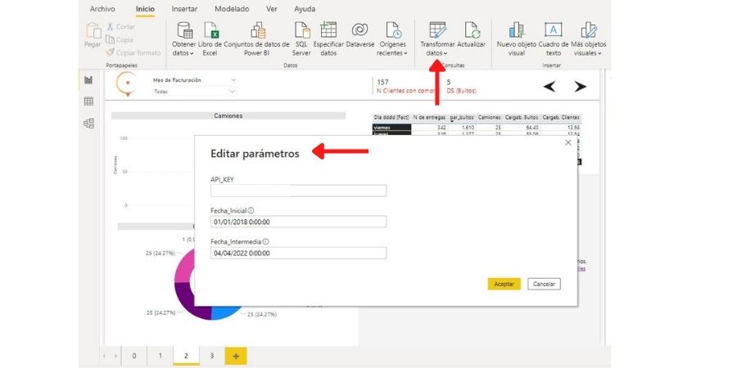Switch to the Modelado ribbon tab
Viewport: 737px width, 368px height.
coord(232,8)
